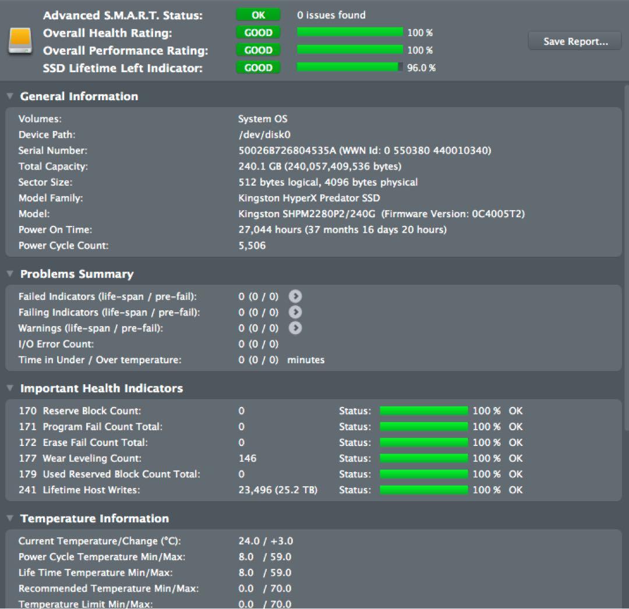Screen dimensions: 629x609
Task: Open details arrow next to Warnings row
Action: pos(295,328)
